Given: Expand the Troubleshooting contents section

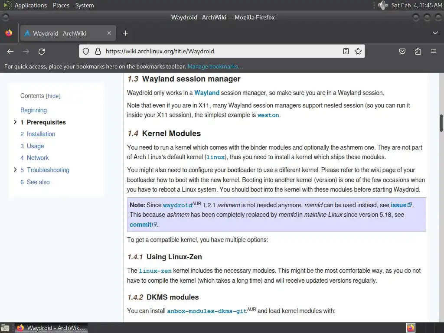Looking at the screenshot, I should pos(15,170).
